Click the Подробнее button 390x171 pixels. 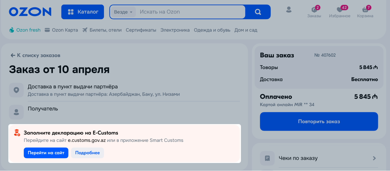88,153
